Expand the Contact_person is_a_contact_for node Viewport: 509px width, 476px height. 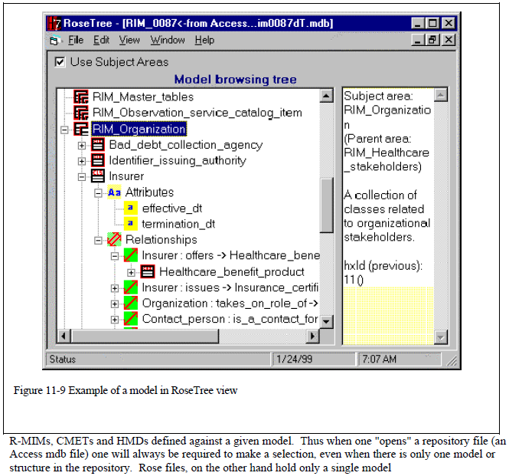pos(115,320)
